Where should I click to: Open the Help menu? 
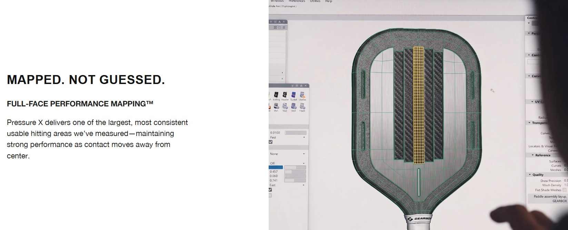[x=329, y=1]
